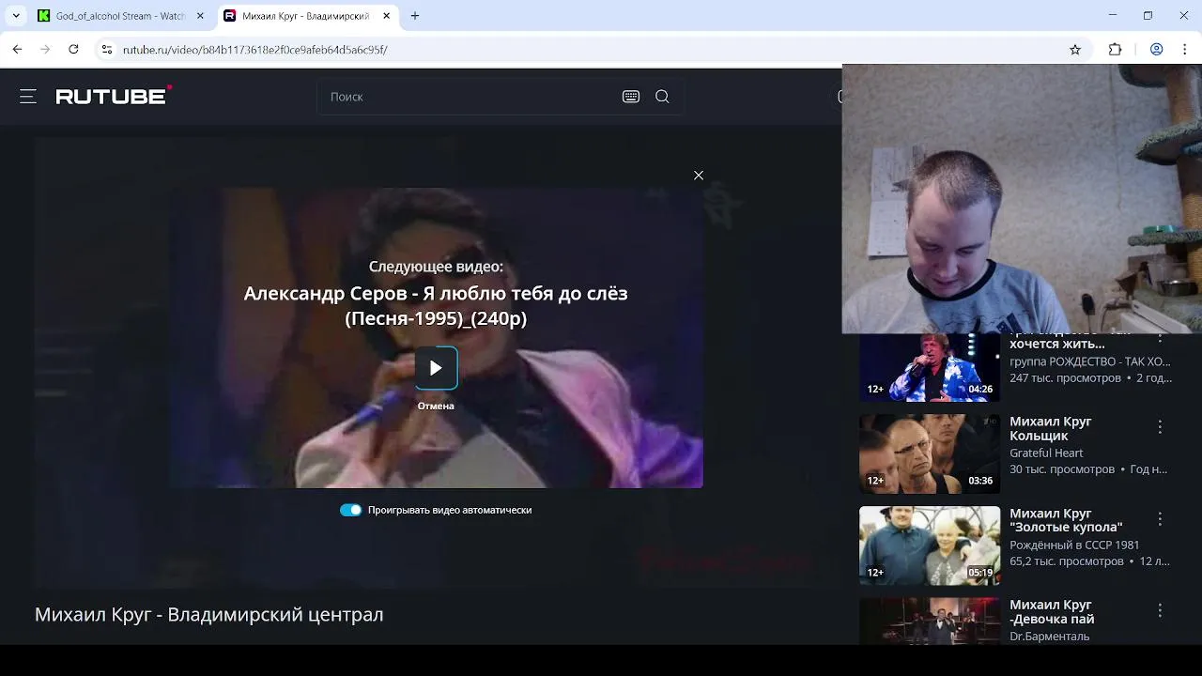This screenshot has height=676, width=1202.
Task: Click Михаил Круг "Золотые купола" title
Action: pos(1066,520)
